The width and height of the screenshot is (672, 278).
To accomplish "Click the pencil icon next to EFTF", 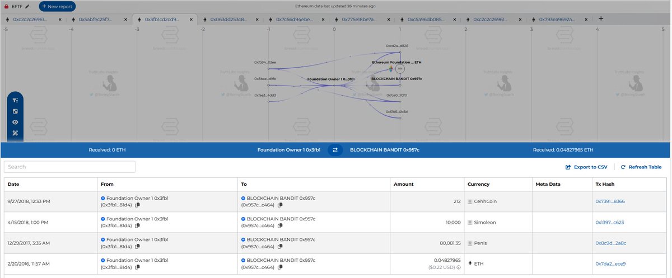I will tap(28, 6).
